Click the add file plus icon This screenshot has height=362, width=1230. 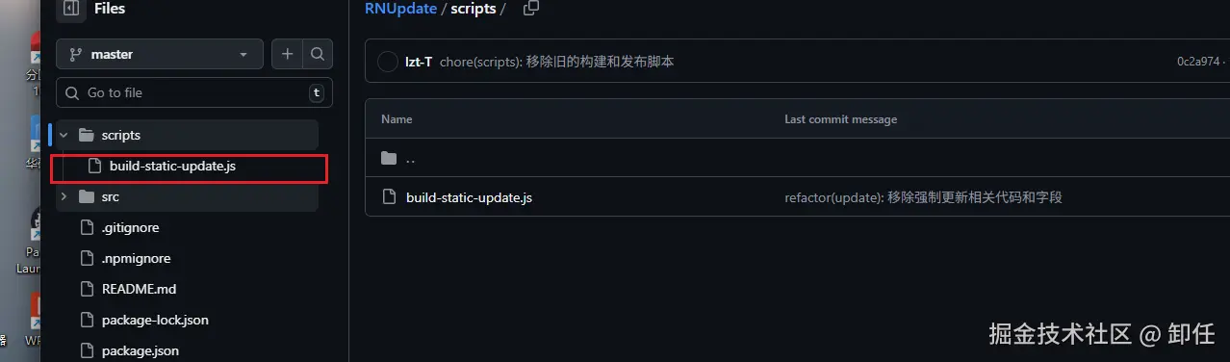(x=287, y=55)
